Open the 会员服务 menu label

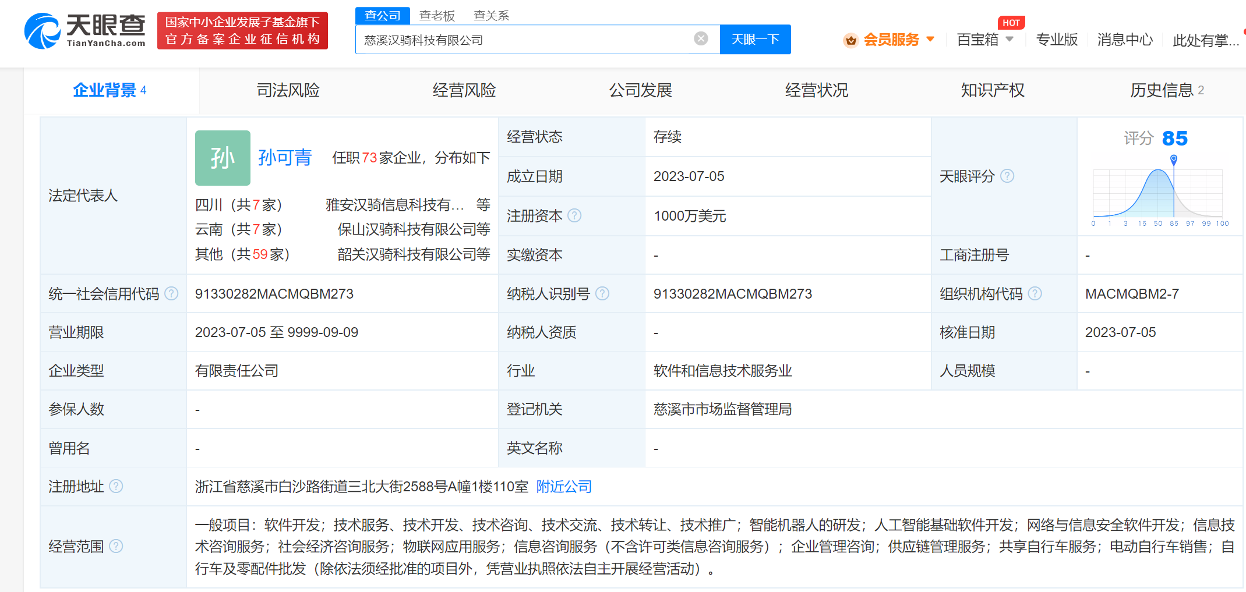point(891,40)
